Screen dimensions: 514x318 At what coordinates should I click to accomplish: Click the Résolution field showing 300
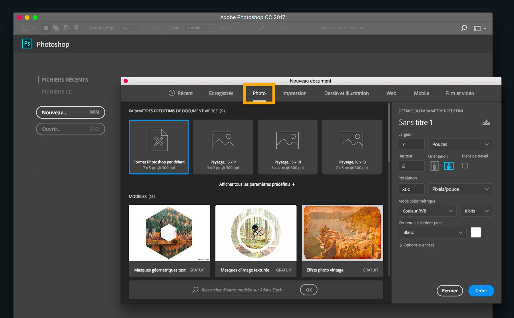point(411,189)
